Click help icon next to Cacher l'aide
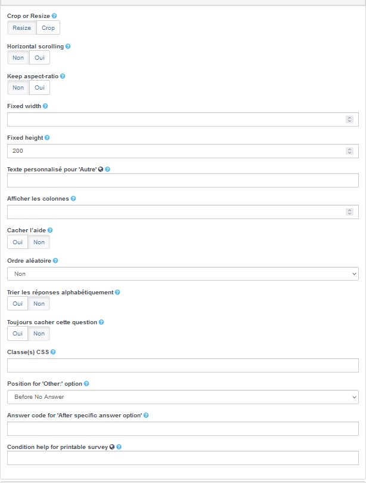366x483 pixels. point(50,230)
